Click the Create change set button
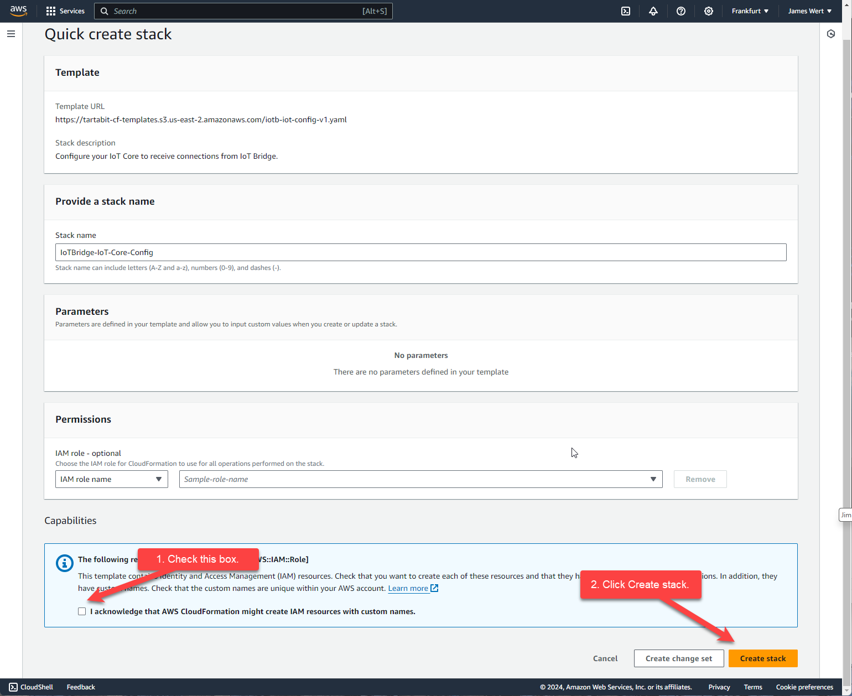The height and width of the screenshot is (696, 852). point(679,658)
